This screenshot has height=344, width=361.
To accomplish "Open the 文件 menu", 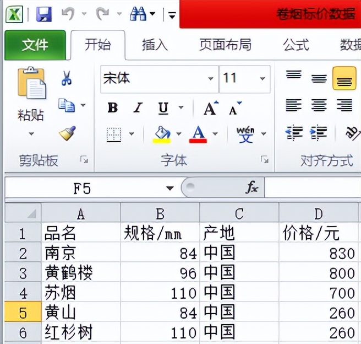I will [x=35, y=45].
